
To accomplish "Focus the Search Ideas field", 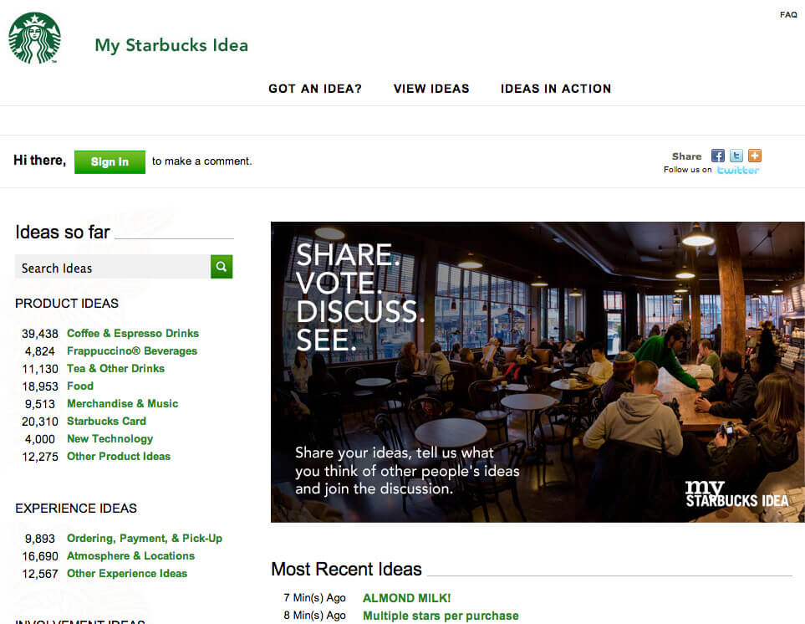I will pos(113,267).
